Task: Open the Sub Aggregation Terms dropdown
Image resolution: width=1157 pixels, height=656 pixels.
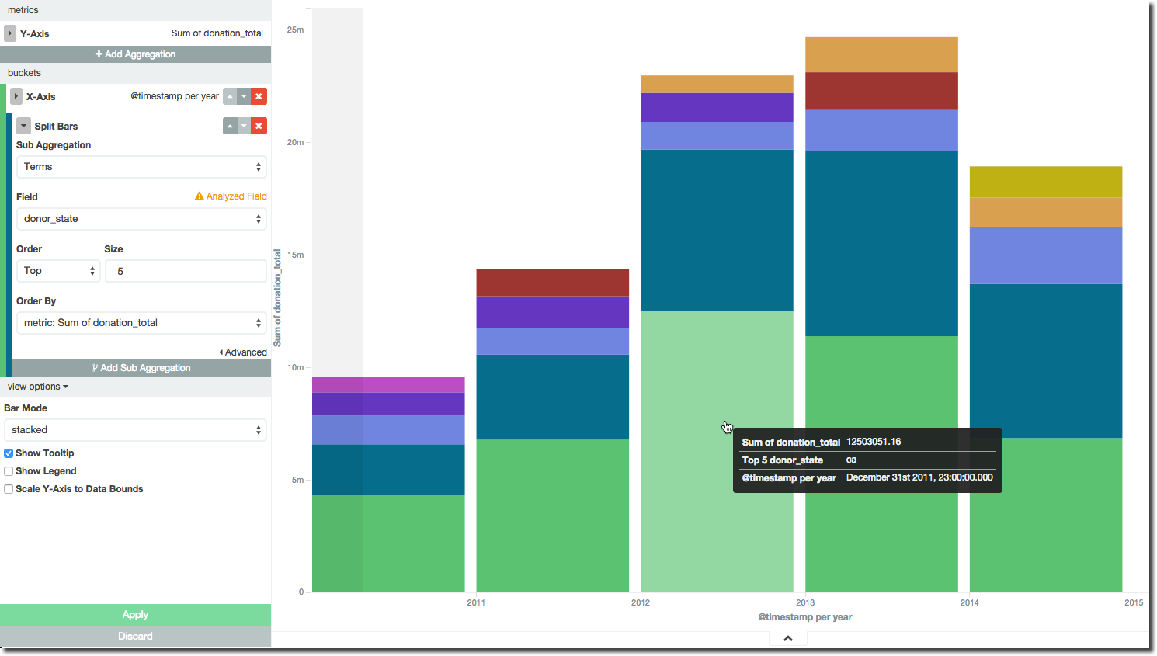Action: click(x=141, y=167)
